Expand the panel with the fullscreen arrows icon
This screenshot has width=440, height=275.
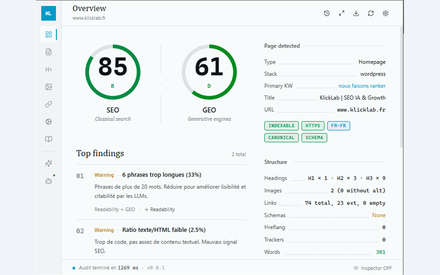[341, 13]
